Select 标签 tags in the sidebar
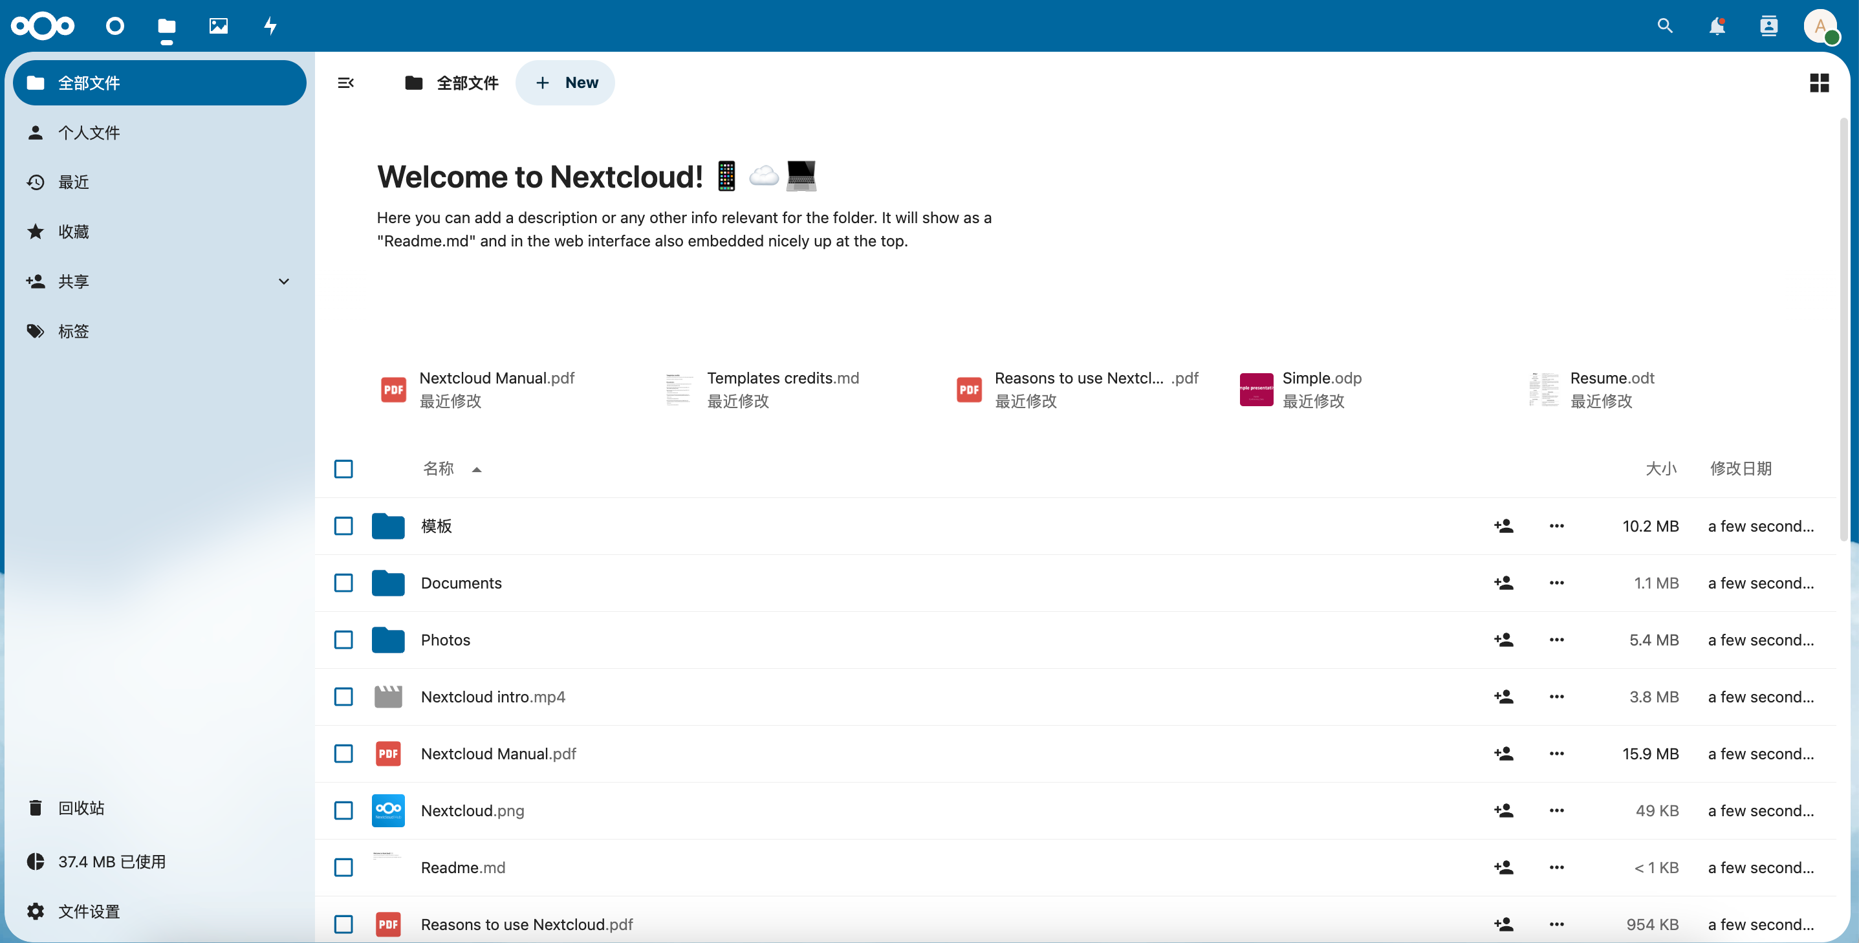Viewport: 1859px width, 943px height. point(160,331)
